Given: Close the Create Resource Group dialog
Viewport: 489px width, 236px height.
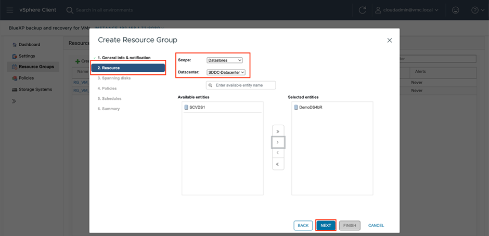Looking at the screenshot, I should [389, 40].
